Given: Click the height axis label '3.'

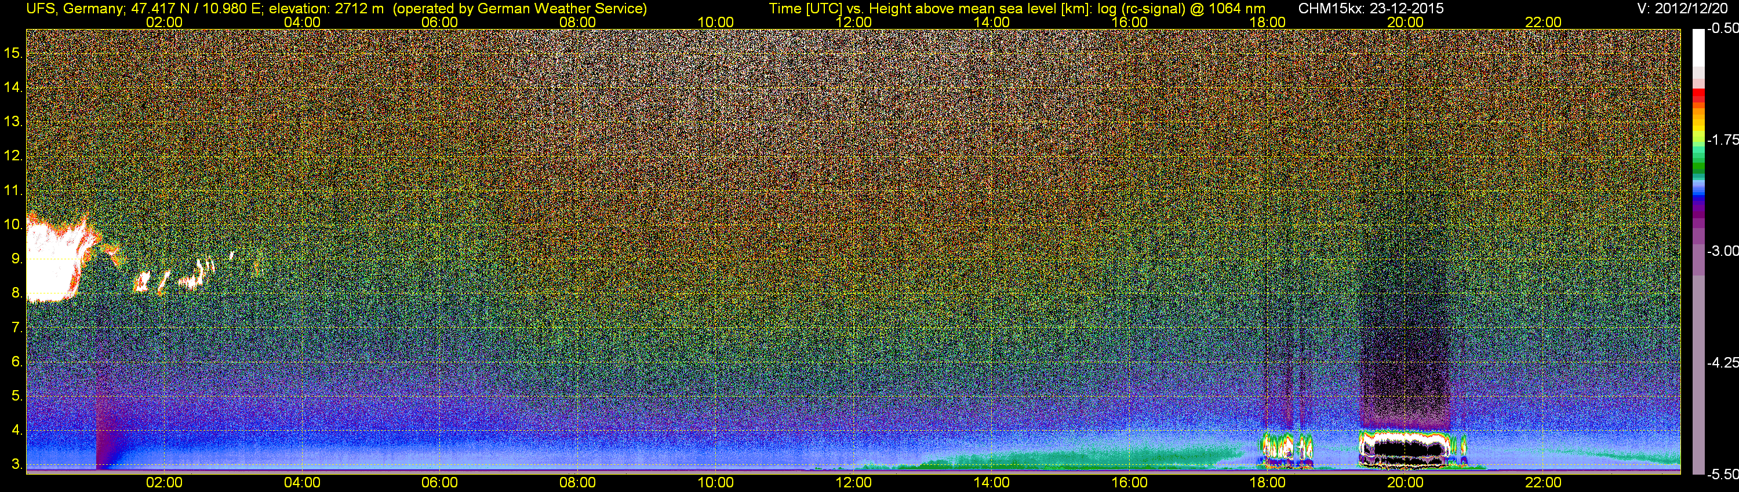Looking at the screenshot, I should click(17, 464).
